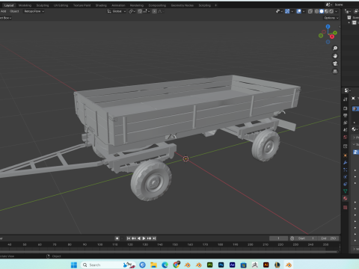Switch to the UV Editing workspace tab
The width and height of the screenshot is (359, 269).
61,5
